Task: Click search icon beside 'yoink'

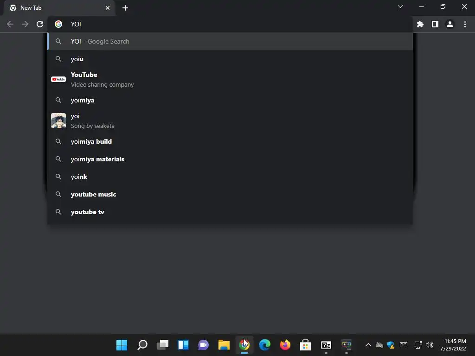Action: pyautogui.click(x=58, y=177)
